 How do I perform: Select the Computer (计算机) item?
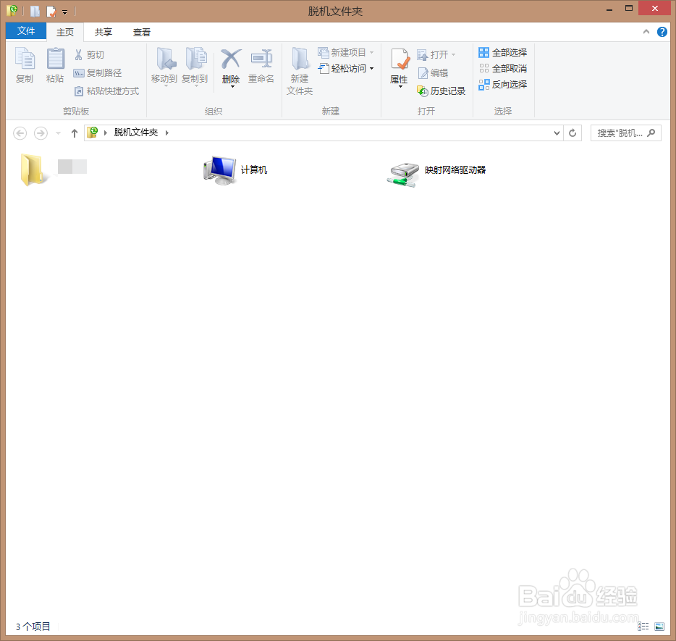(236, 170)
